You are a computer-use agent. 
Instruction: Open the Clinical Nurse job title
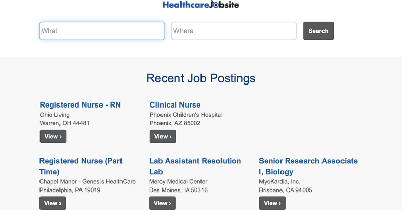tap(175, 104)
